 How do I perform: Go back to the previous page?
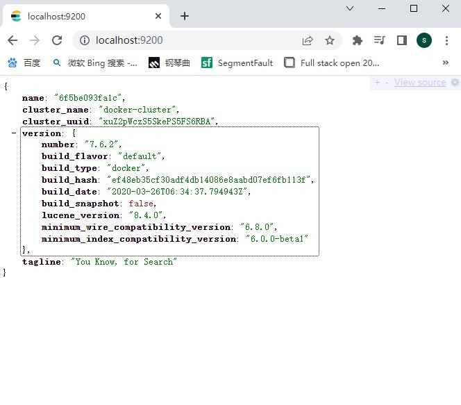(x=12, y=40)
